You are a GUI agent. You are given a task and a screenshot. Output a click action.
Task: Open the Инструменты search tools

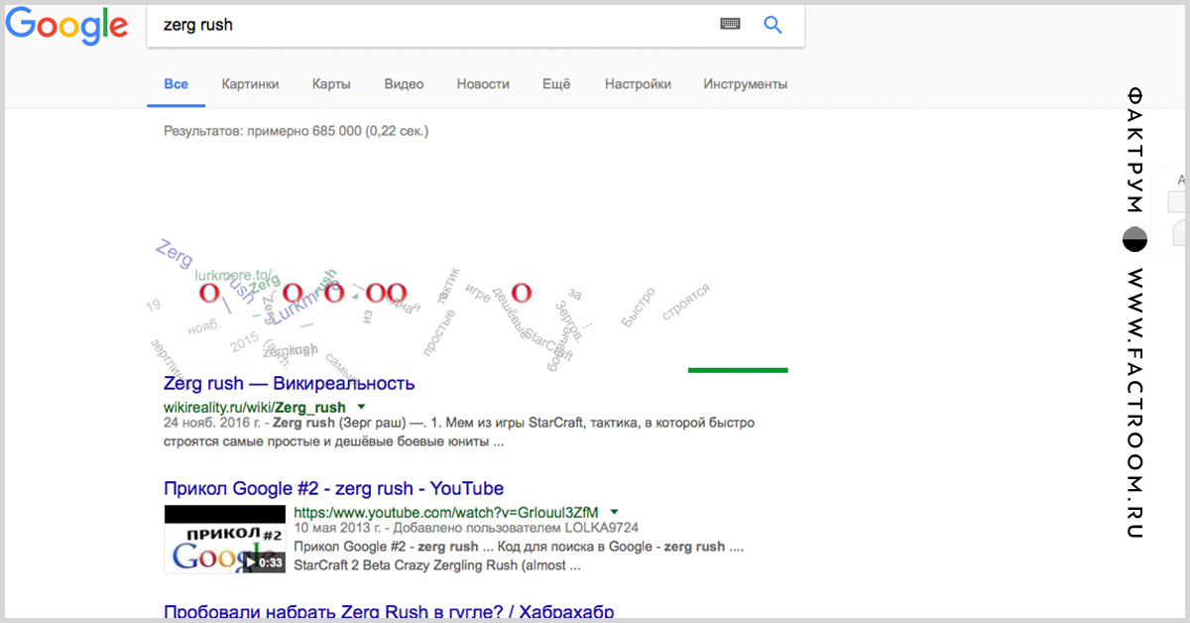click(745, 84)
